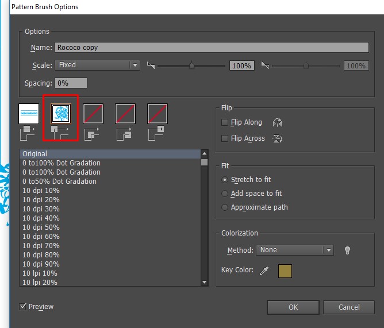Image resolution: width=384 pixels, height=328 pixels.
Task: Adjust the disabled maximum scale slider
Action: click(x=306, y=65)
